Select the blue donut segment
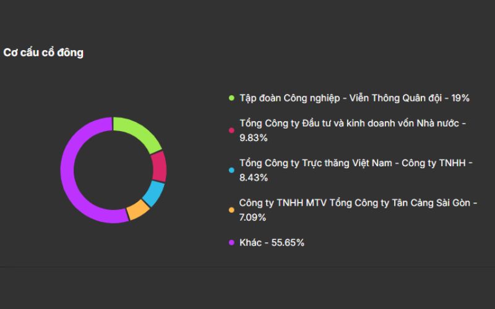This screenshot has height=309, width=495. pyautogui.click(x=153, y=193)
